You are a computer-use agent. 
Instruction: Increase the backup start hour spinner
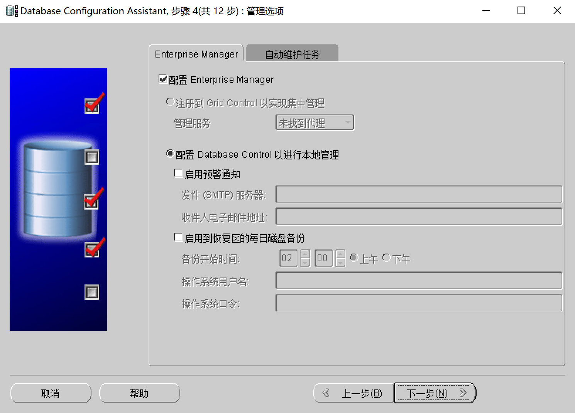coord(305,254)
